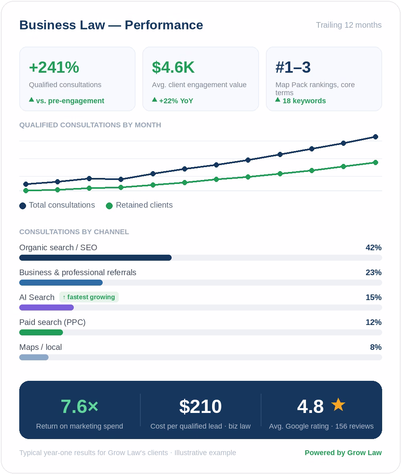Click the Retained clients legend dot
The image size is (401, 474).
pyautogui.click(x=109, y=206)
